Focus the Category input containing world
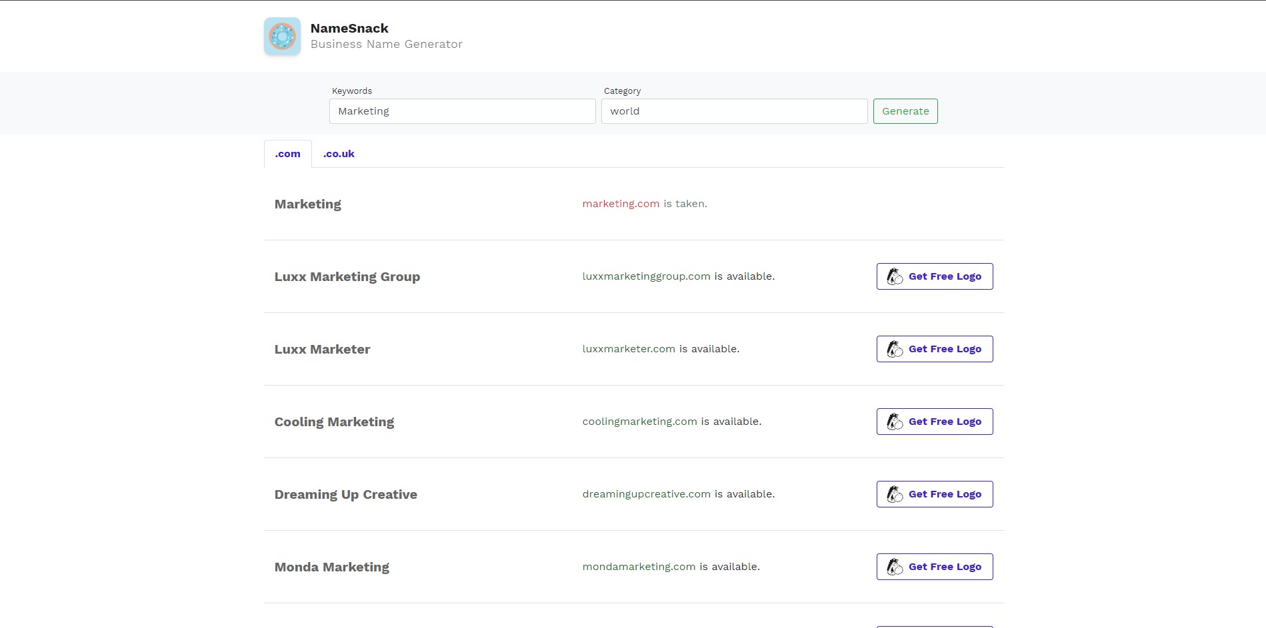 click(734, 111)
